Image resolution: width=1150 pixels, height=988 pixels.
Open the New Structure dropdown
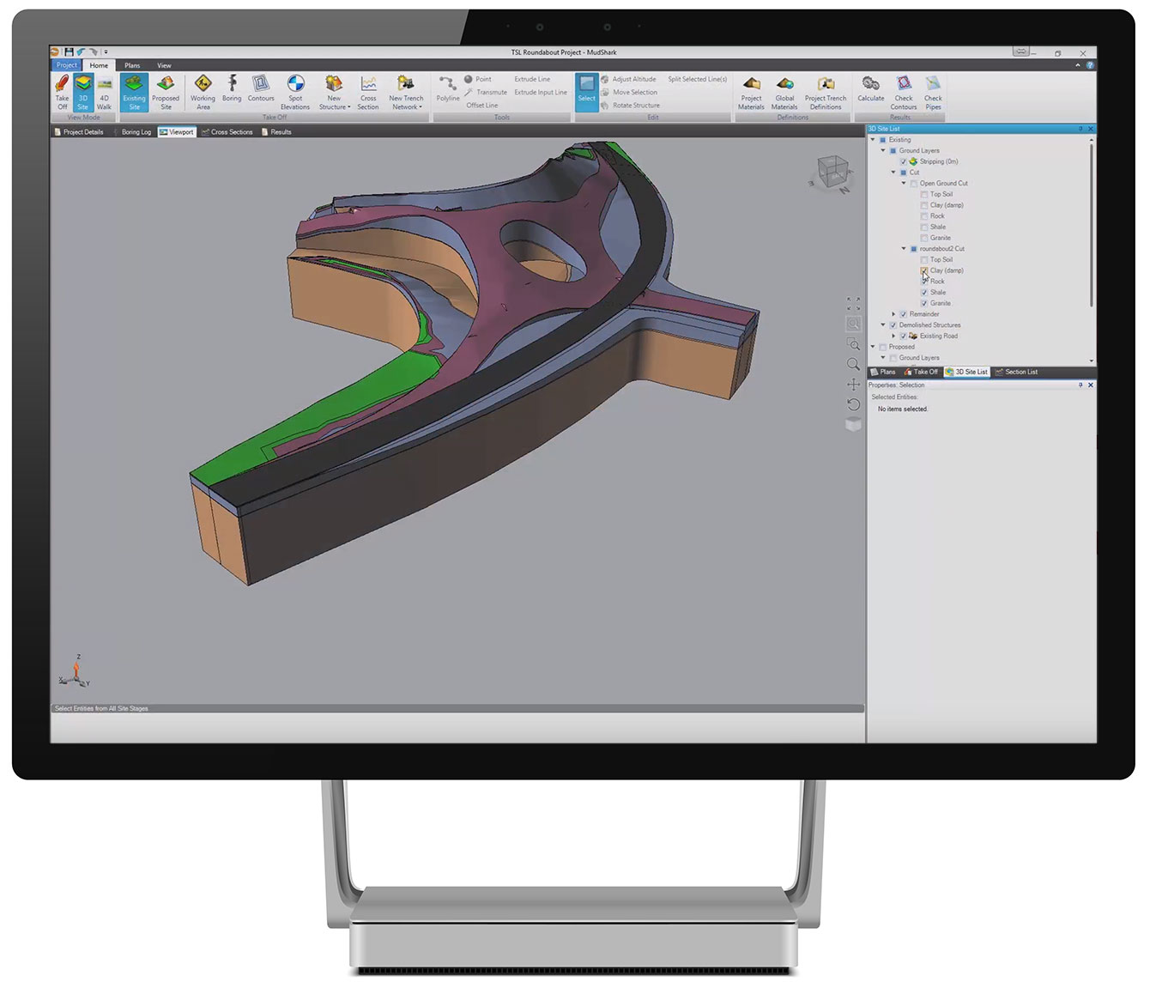click(334, 92)
